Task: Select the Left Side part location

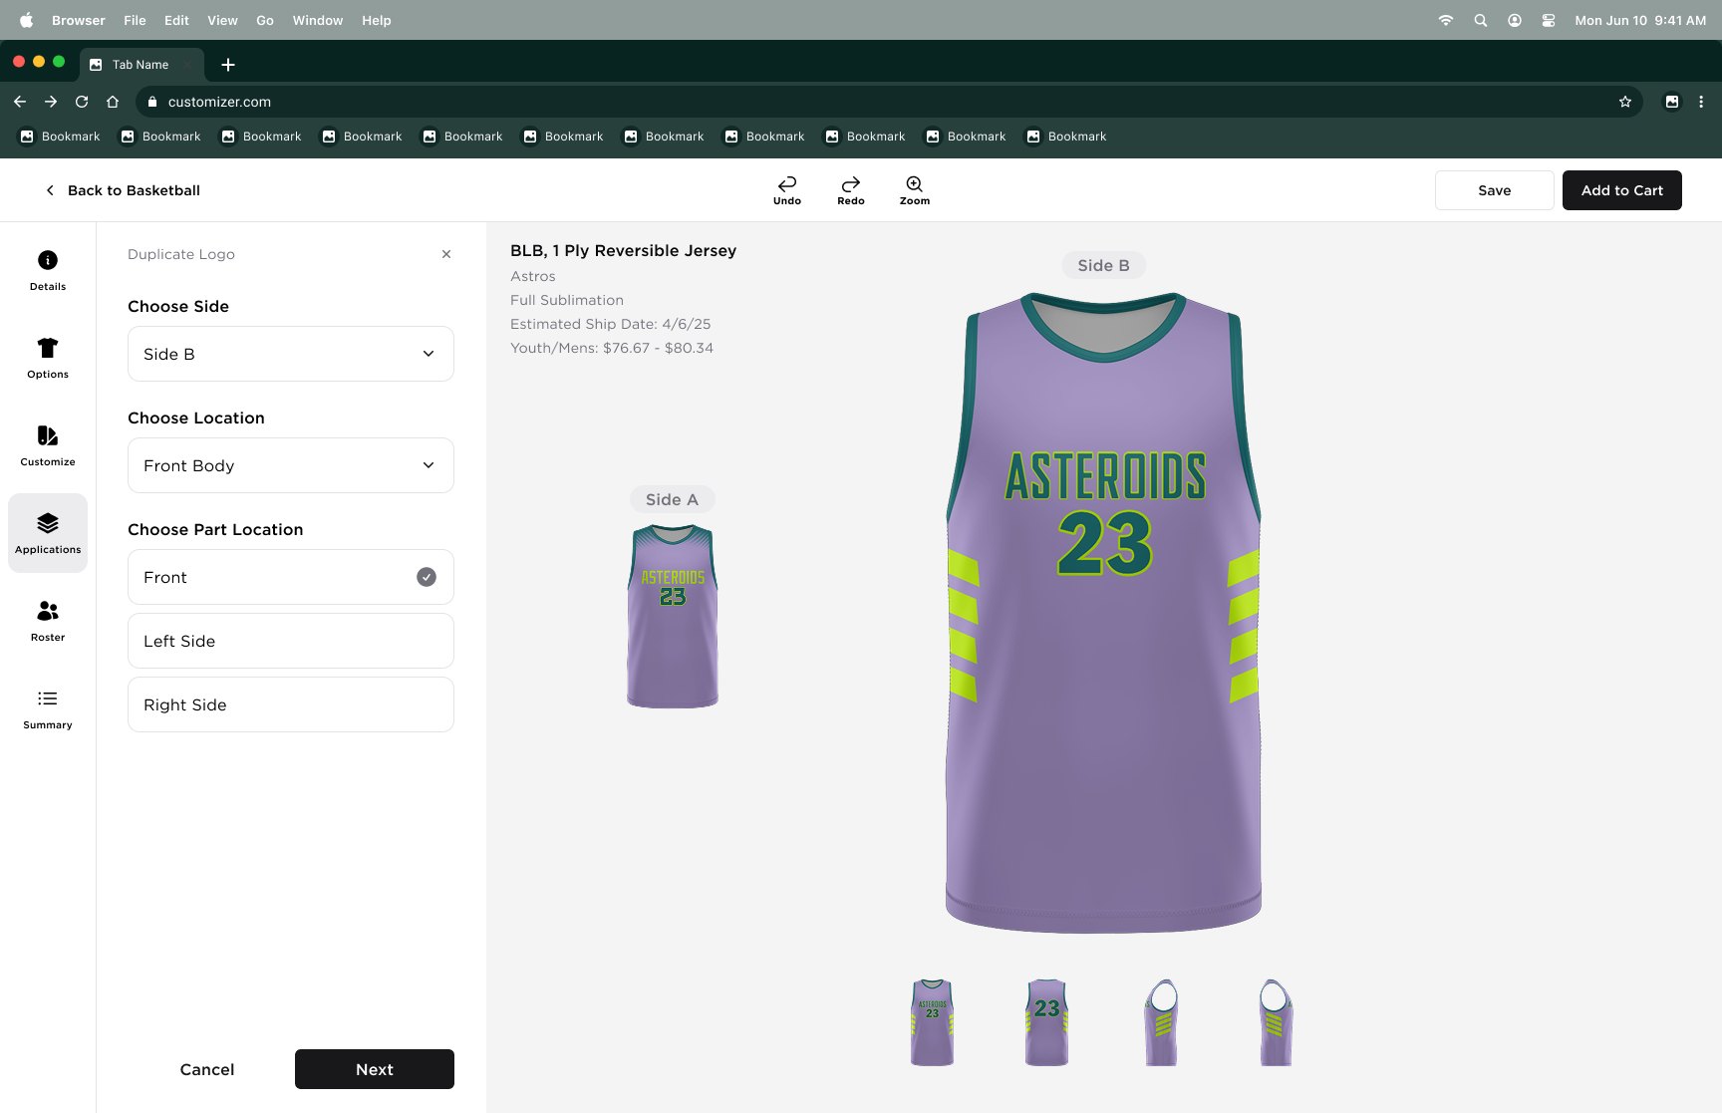Action: [x=291, y=641]
